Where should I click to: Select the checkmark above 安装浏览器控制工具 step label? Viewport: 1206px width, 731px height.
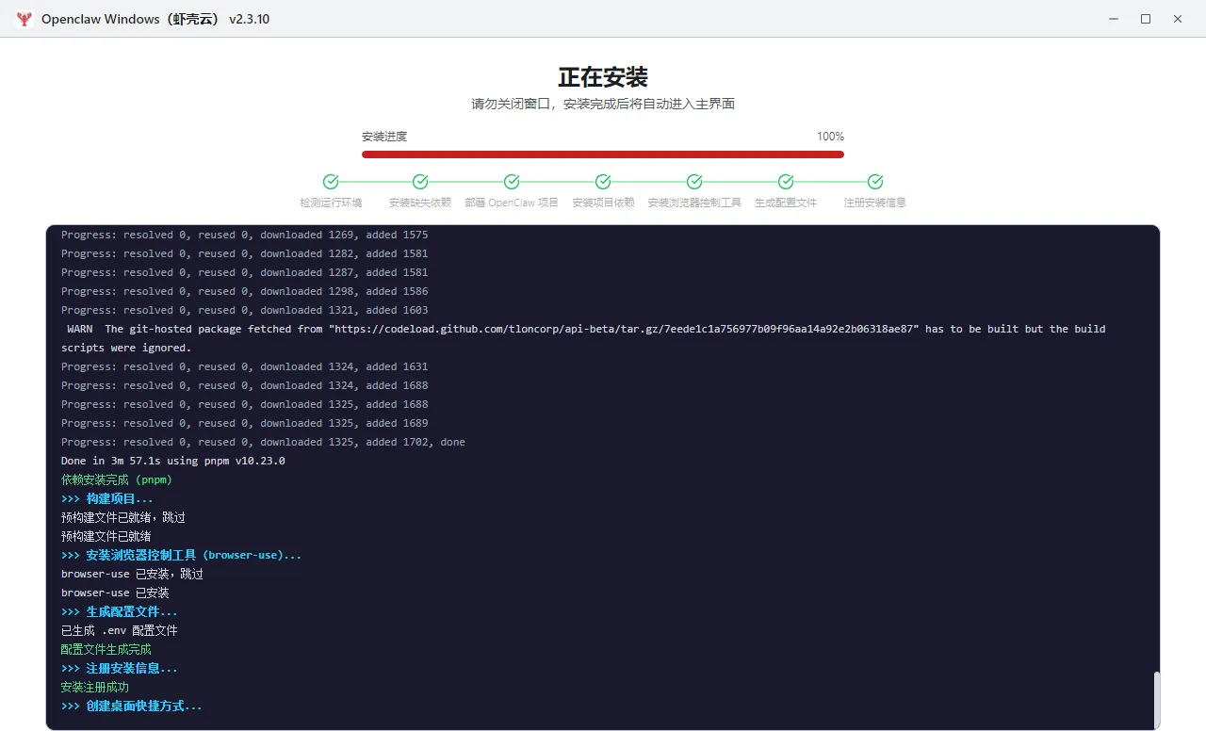[x=694, y=182]
